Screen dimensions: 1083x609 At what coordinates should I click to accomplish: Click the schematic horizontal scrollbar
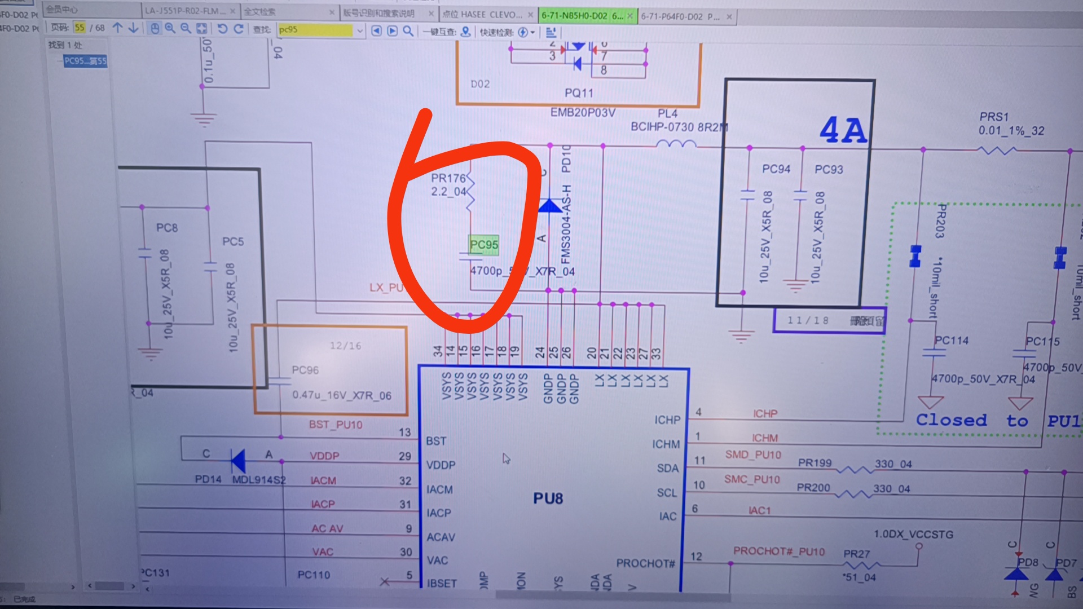click(x=612, y=595)
